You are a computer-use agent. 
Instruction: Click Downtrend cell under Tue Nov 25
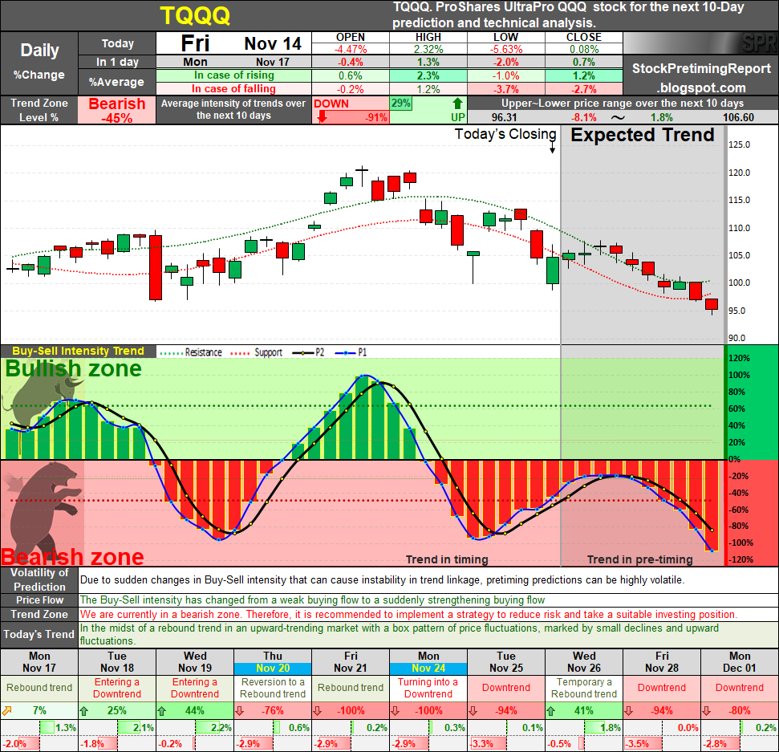pyautogui.click(x=506, y=688)
